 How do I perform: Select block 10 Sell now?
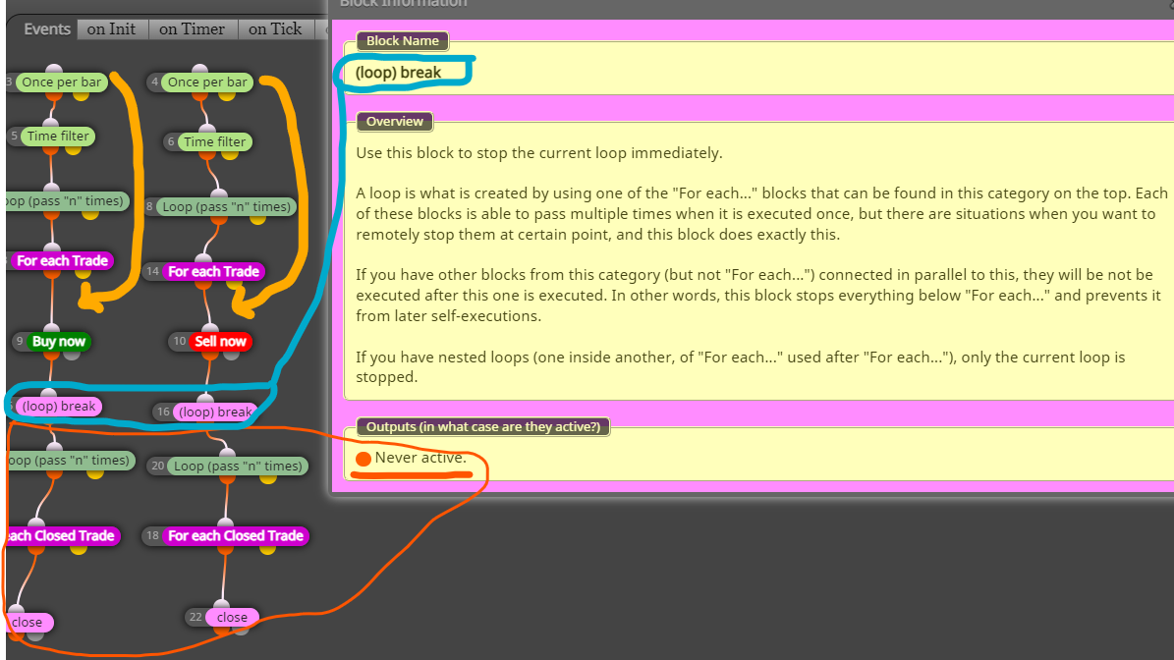220,342
